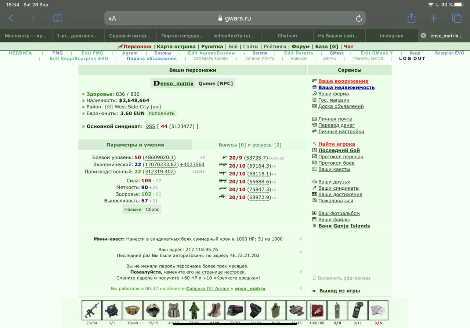Select Denso_matrix character button
This screenshot has width=470, height=328.
(173, 83)
